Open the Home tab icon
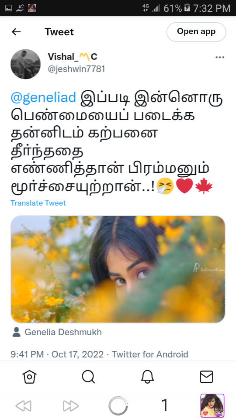Image resolution: width=236 pixels, height=419 pixels. tap(29, 377)
